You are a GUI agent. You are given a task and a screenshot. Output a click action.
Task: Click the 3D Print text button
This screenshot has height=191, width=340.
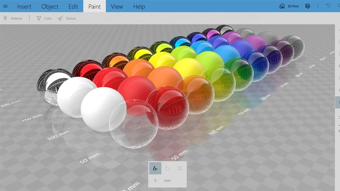click(293, 6)
